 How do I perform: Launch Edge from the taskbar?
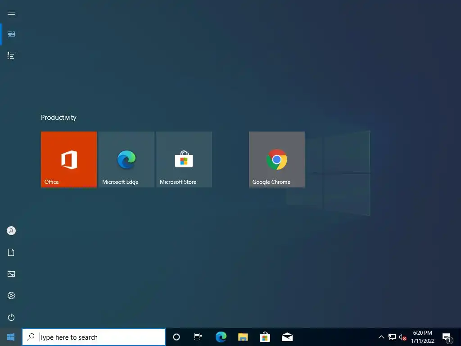221,337
